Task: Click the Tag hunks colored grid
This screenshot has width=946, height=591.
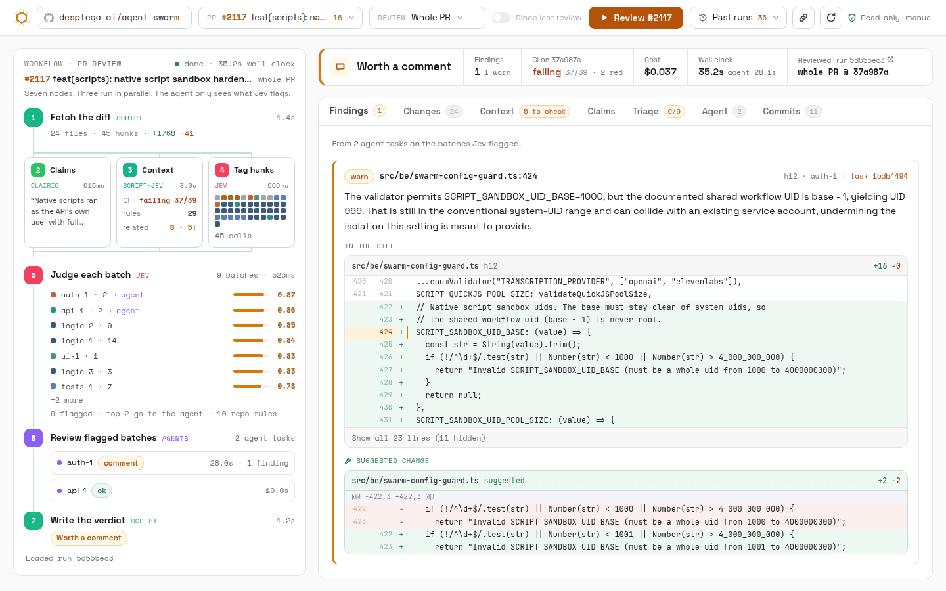Action: (x=250, y=210)
